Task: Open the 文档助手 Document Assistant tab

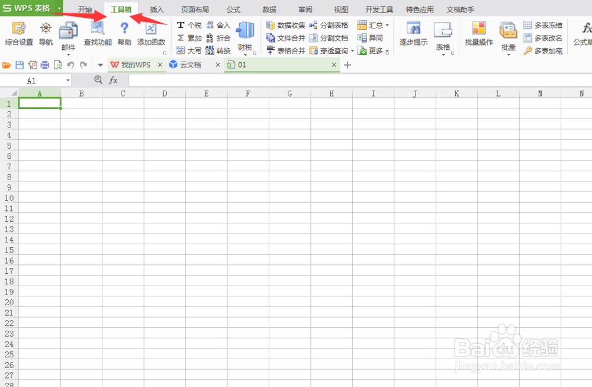Action: click(460, 9)
